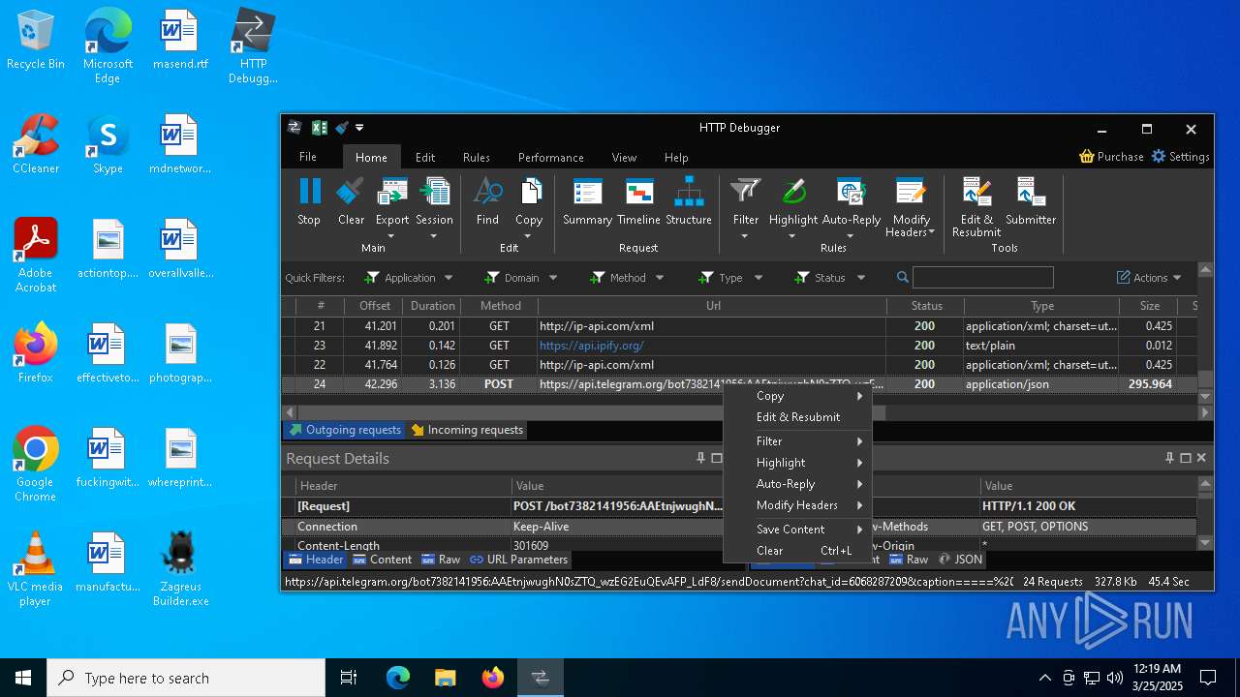Click the quick filter search field
The image size is (1240, 697).
click(x=982, y=278)
